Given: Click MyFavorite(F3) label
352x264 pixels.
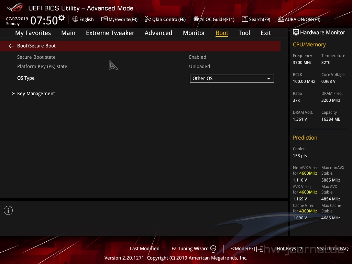Looking at the screenshot, I should click(123, 20).
